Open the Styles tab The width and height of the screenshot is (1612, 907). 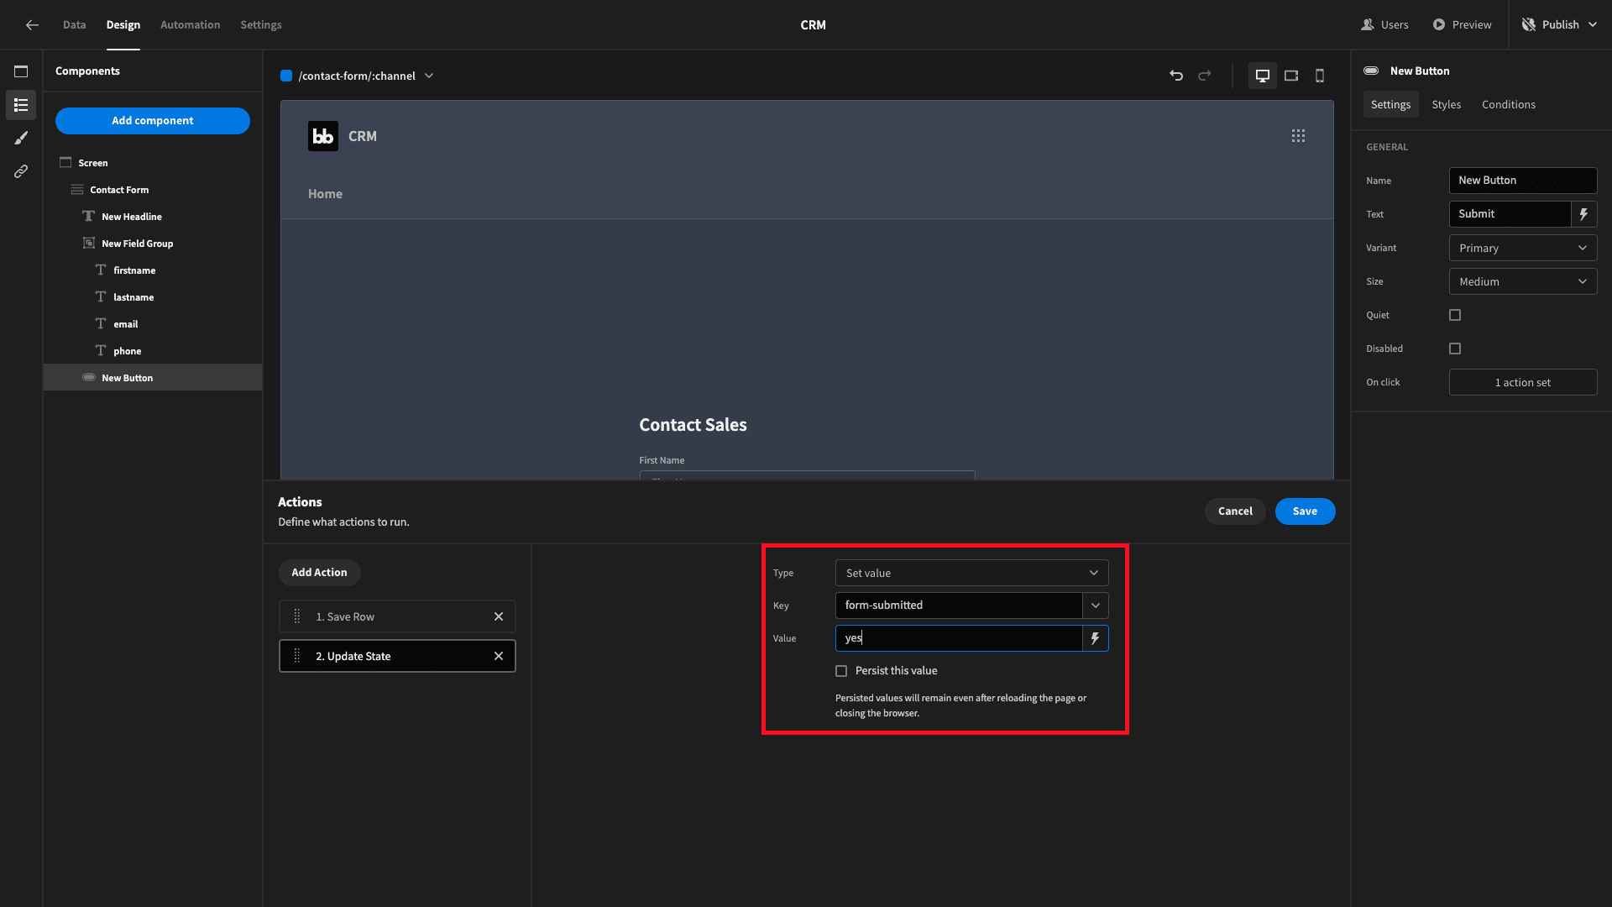coord(1446,104)
